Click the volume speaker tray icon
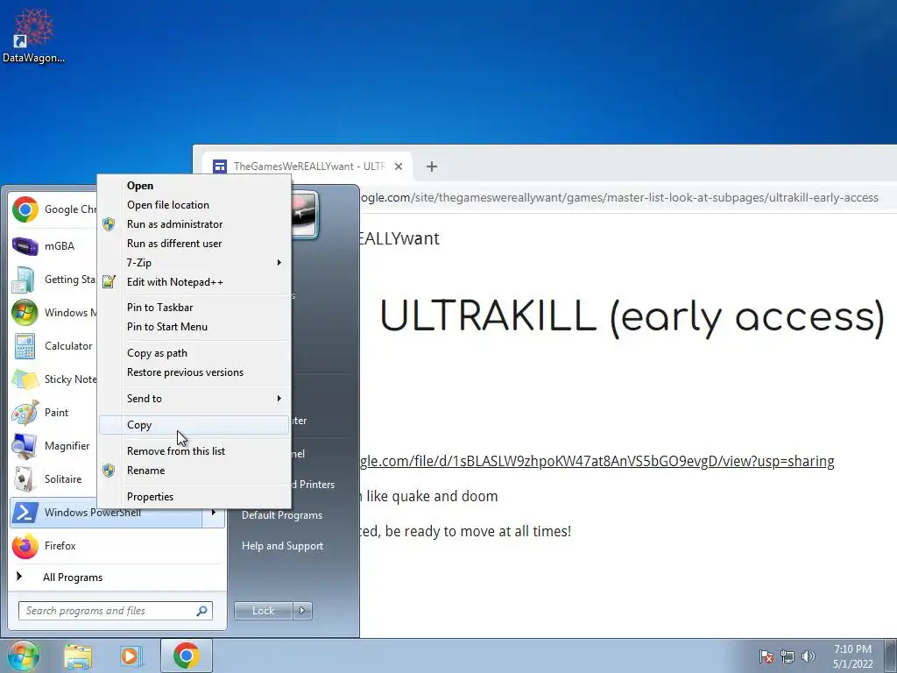897x673 pixels. (809, 656)
